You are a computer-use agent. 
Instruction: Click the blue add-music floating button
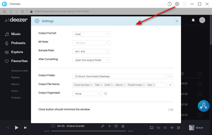click(x=204, y=106)
